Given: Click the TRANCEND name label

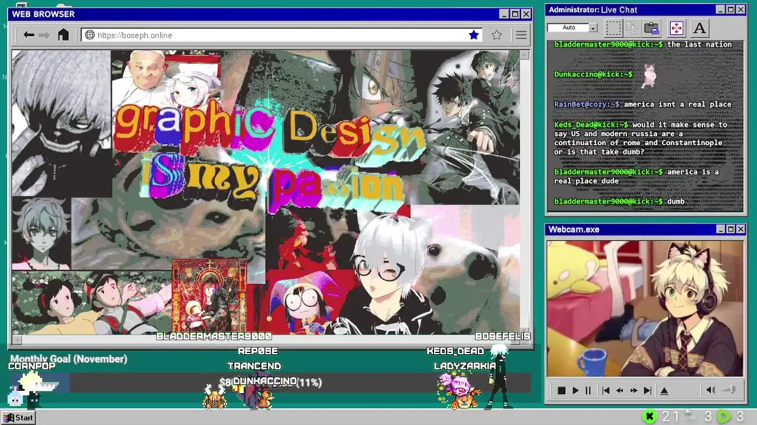Looking at the screenshot, I should point(254,366).
